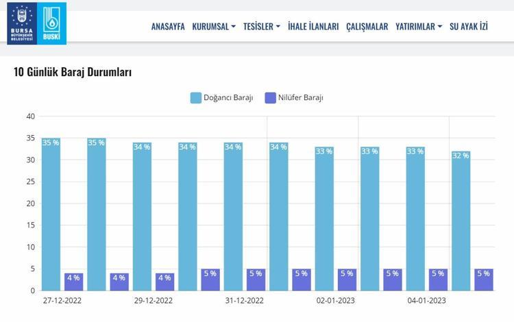Open the ÇALIŞMALAR menu item

tap(367, 27)
